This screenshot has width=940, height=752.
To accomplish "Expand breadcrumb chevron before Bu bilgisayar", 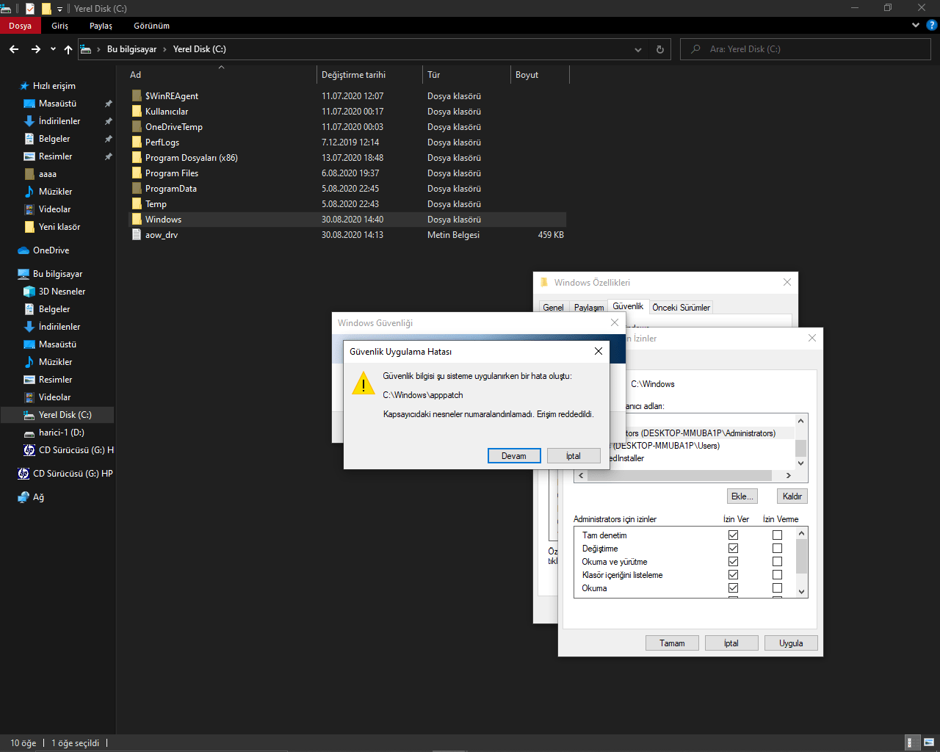I will click(x=98, y=49).
